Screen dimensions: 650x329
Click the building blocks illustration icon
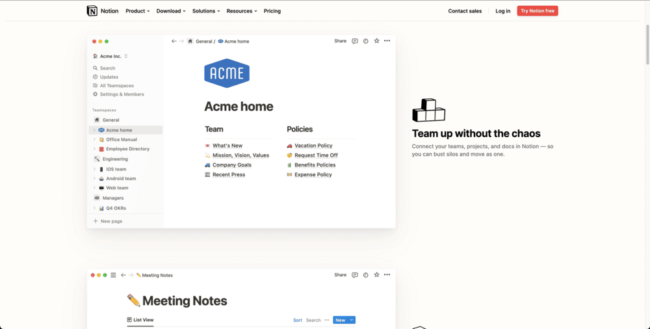[428, 110]
